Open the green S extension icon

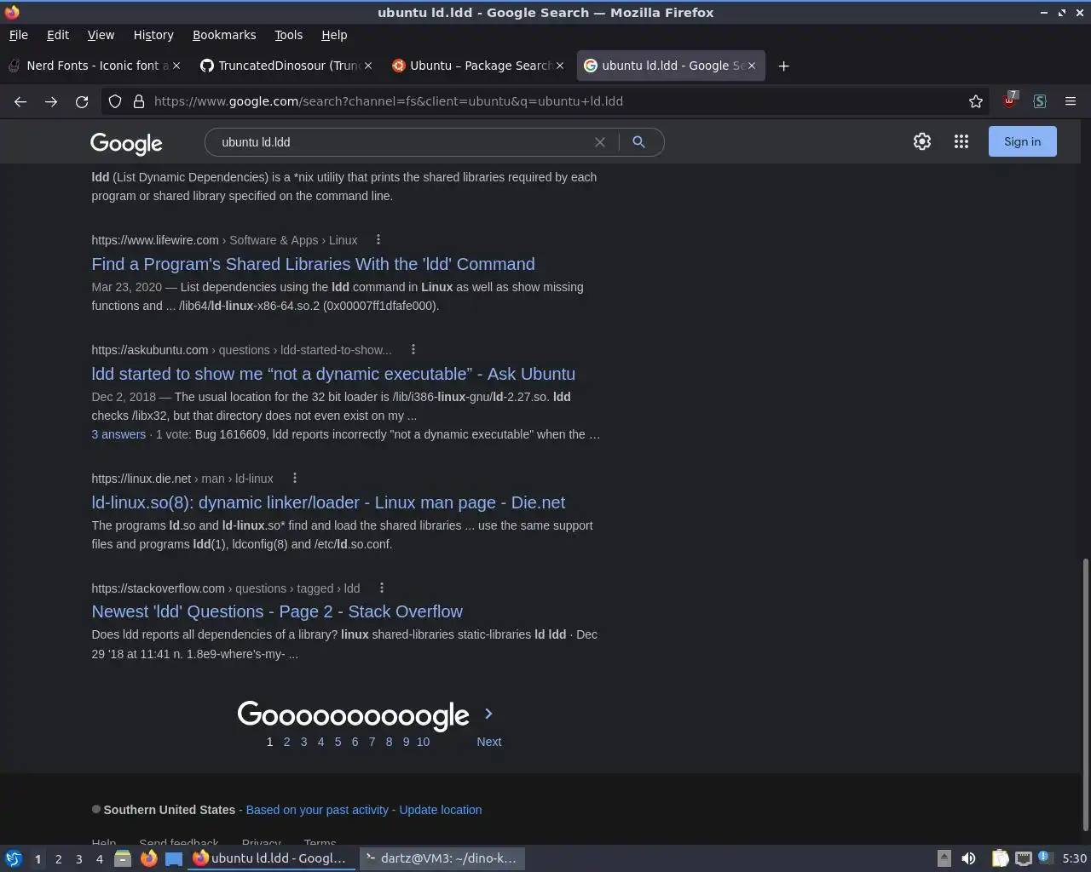(1040, 101)
